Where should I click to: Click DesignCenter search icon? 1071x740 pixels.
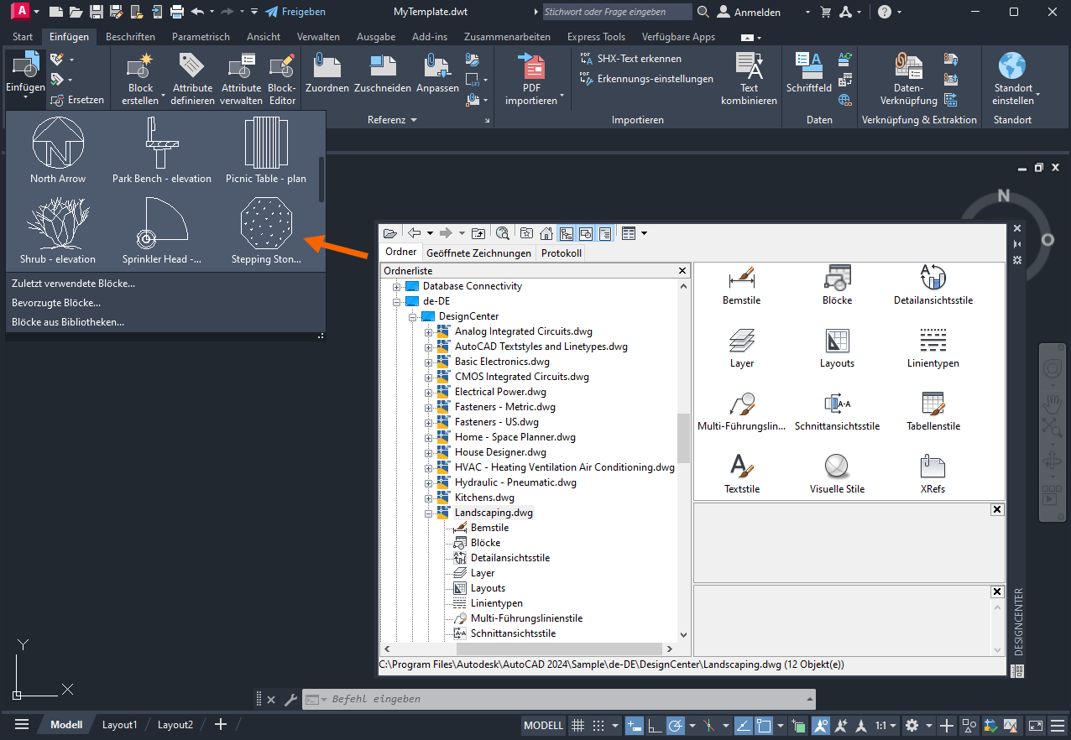(503, 233)
